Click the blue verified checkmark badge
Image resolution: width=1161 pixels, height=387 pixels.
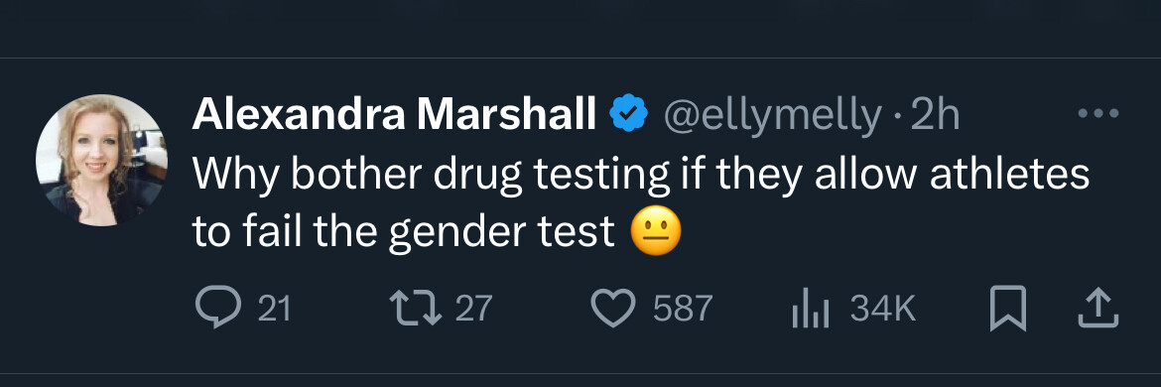(629, 114)
